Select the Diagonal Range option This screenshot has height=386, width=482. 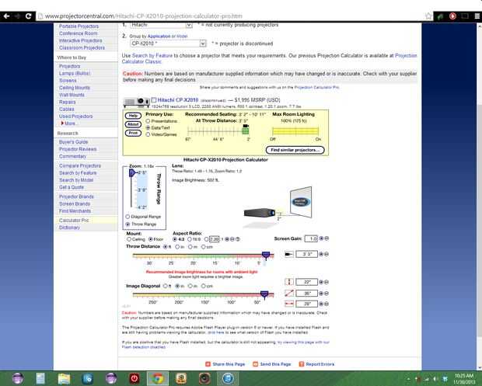tap(127, 217)
